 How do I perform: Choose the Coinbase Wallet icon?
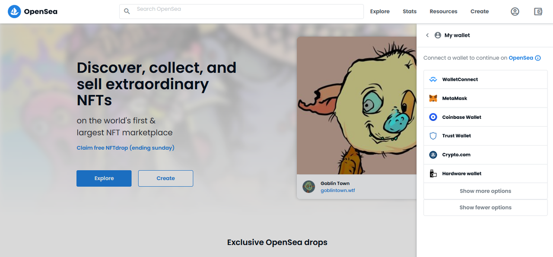[x=433, y=117]
